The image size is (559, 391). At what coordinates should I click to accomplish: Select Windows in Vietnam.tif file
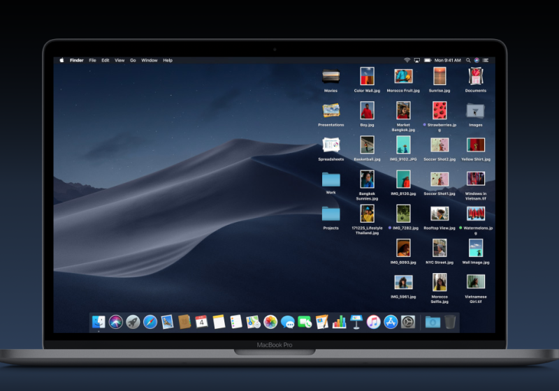coord(476,179)
